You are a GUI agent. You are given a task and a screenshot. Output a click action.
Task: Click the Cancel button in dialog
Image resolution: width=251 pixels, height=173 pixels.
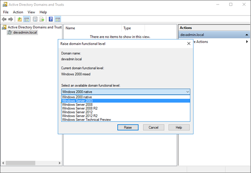point(153,127)
